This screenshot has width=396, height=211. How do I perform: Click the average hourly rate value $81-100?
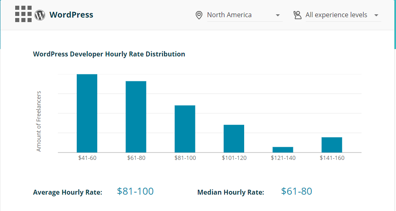(135, 191)
